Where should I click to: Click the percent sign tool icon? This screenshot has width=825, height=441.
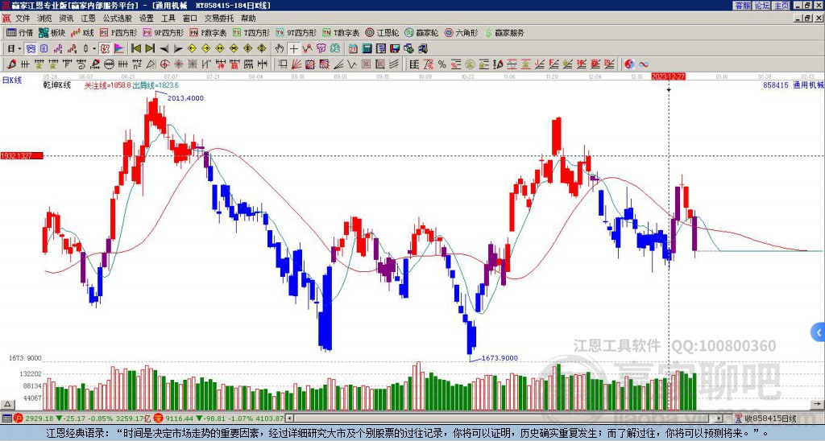[x=442, y=64]
